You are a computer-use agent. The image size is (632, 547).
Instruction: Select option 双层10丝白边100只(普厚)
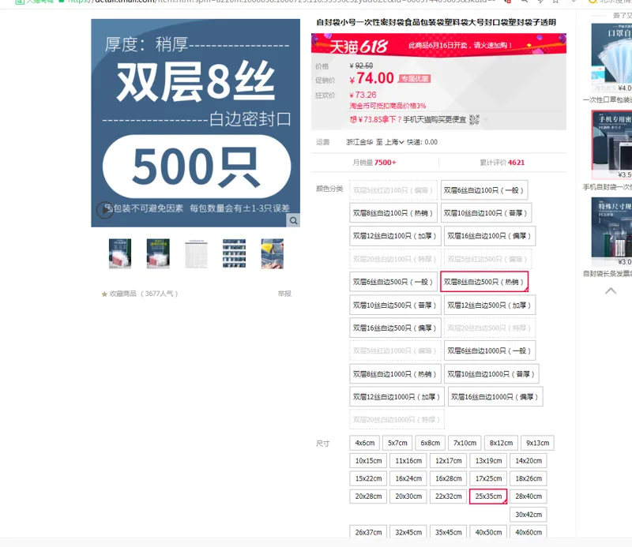486,213
